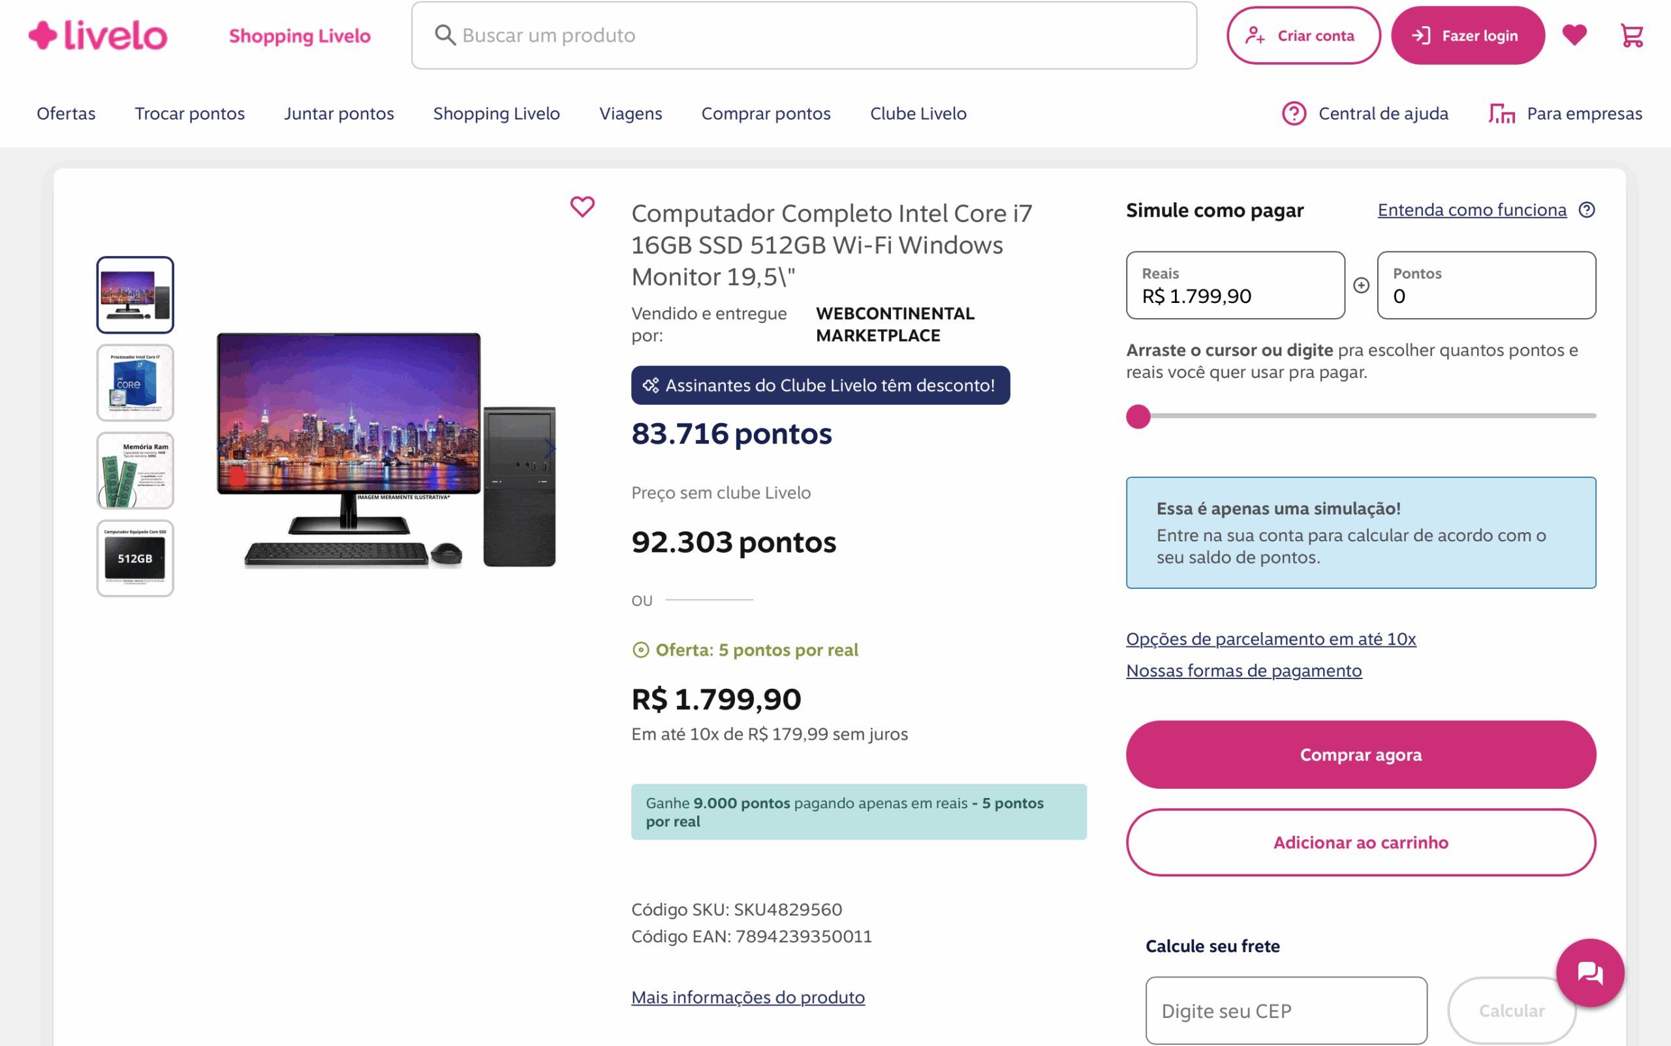Open Opções de parcelamento em até 10x
The image size is (1671, 1046).
point(1270,639)
